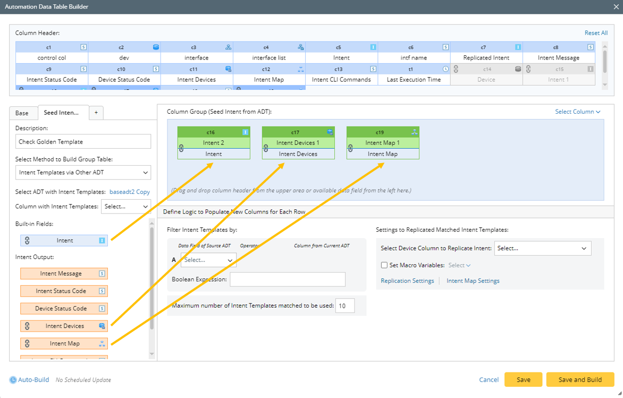Expand the Set Macro Variables Select dropdown
The width and height of the screenshot is (623, 398).
(x=459, y=265)
